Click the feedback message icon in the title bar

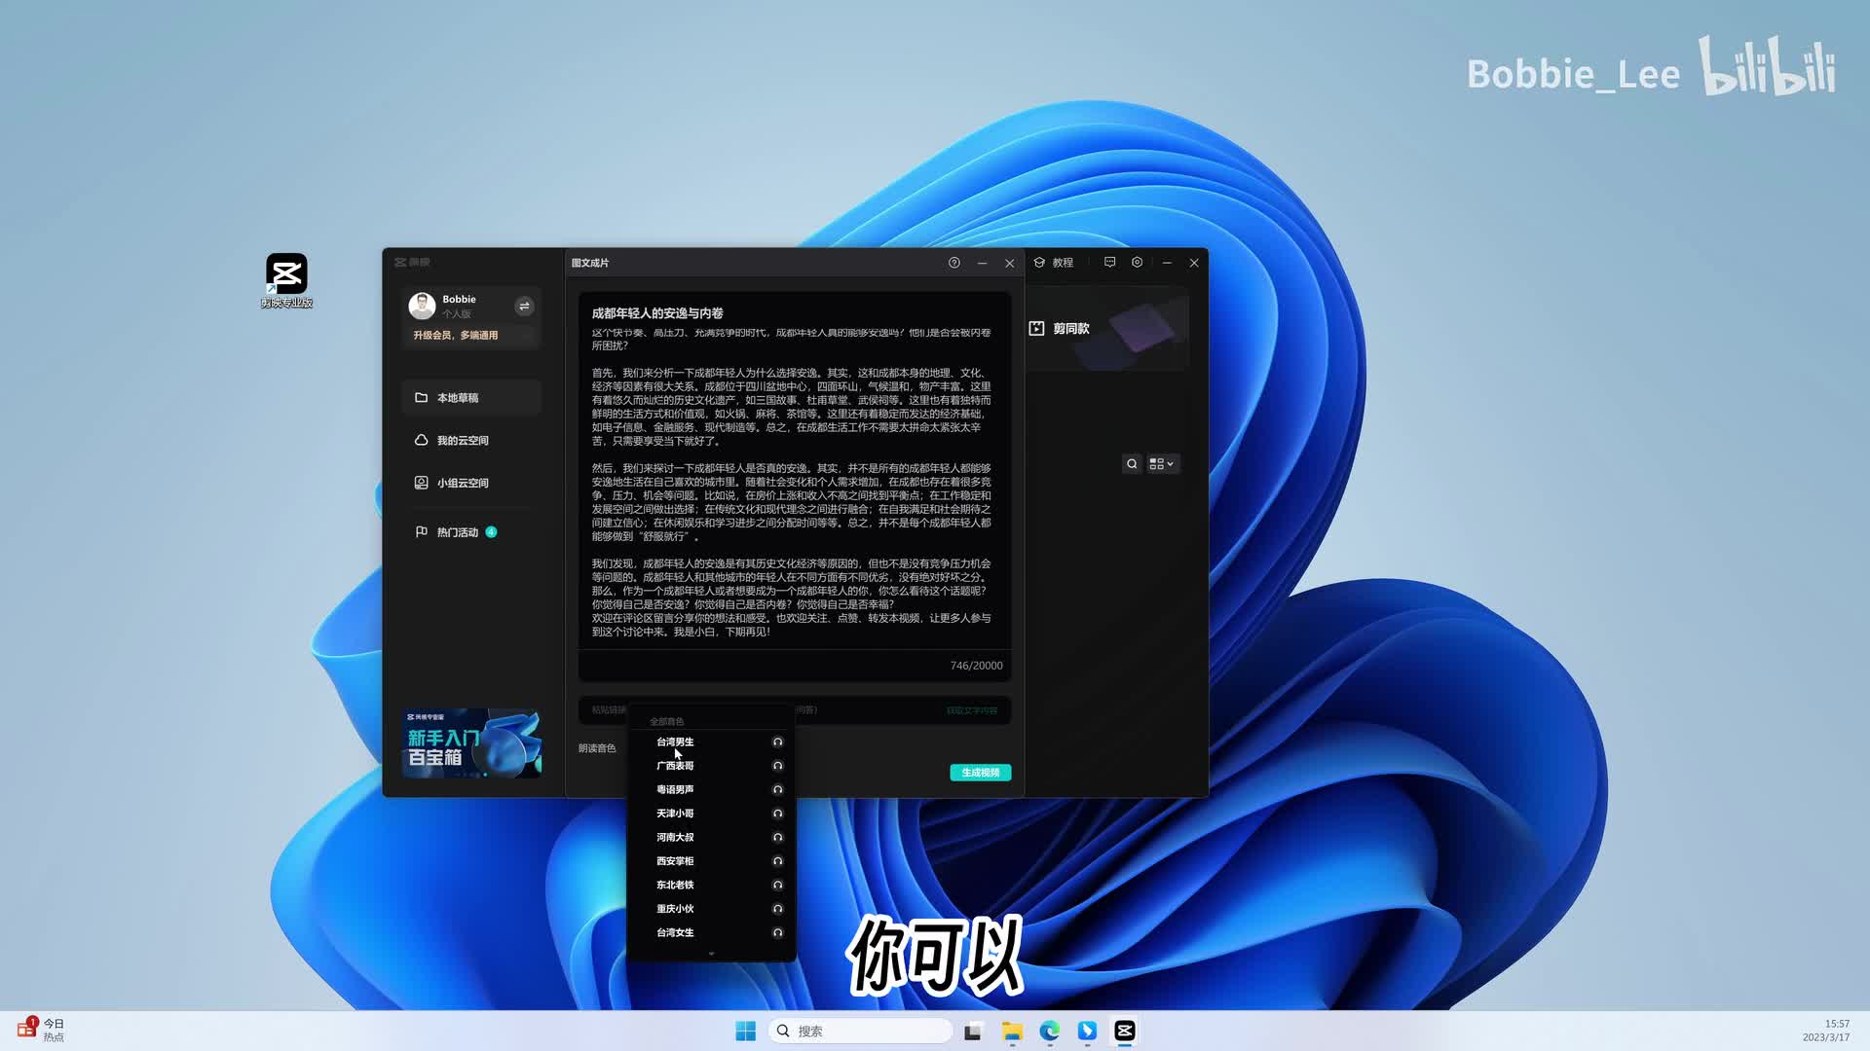tap(1109, 263)
